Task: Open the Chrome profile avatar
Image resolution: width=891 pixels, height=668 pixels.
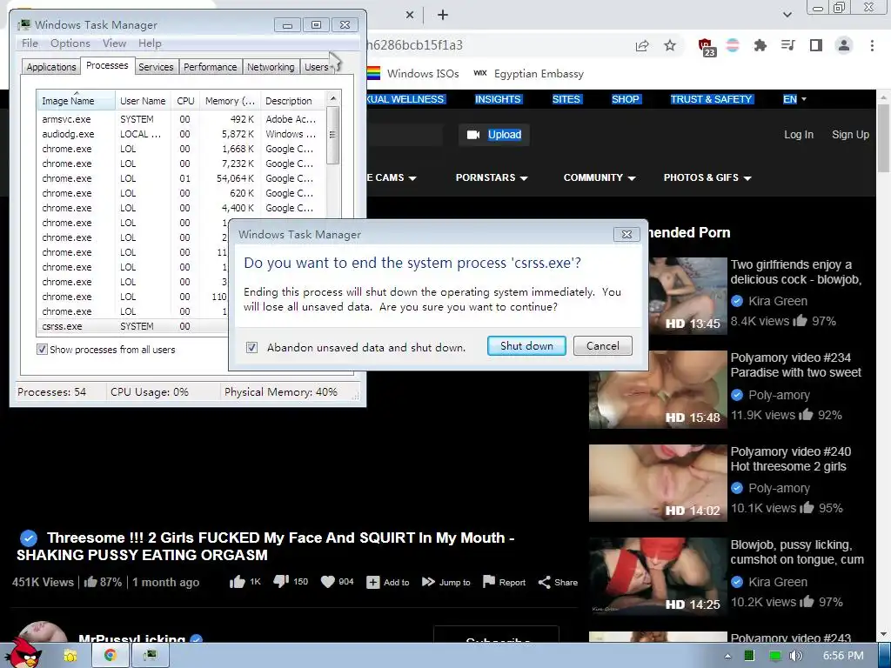Action: click(844, 45)
